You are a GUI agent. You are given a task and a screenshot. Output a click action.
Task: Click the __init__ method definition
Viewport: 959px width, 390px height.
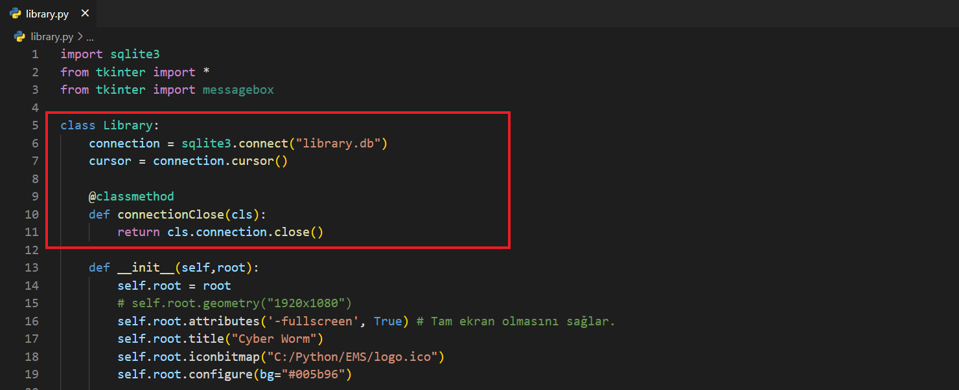coord(146,268)
